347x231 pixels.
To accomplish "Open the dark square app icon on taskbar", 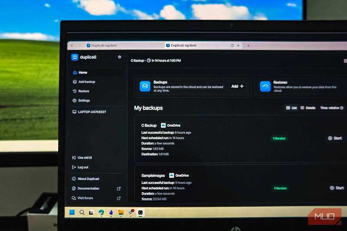I will (141, 213).
